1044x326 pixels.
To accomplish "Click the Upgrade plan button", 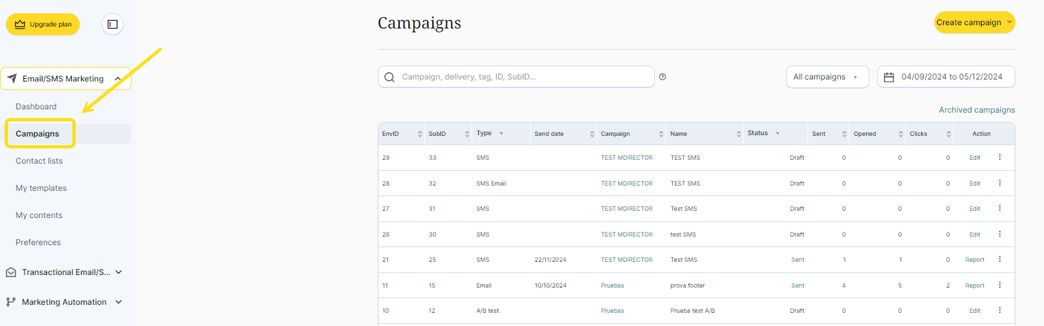I will coord(43,25).
